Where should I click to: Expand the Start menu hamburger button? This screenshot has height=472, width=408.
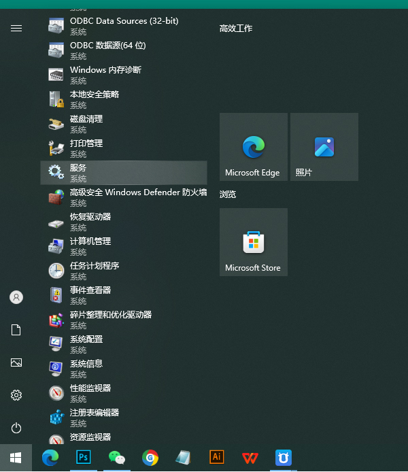click(16, 28)
